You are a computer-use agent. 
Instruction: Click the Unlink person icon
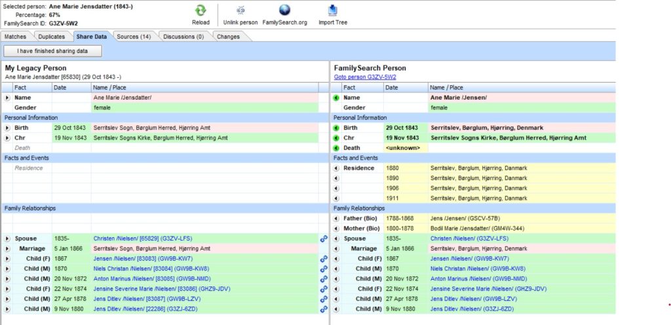240,10
